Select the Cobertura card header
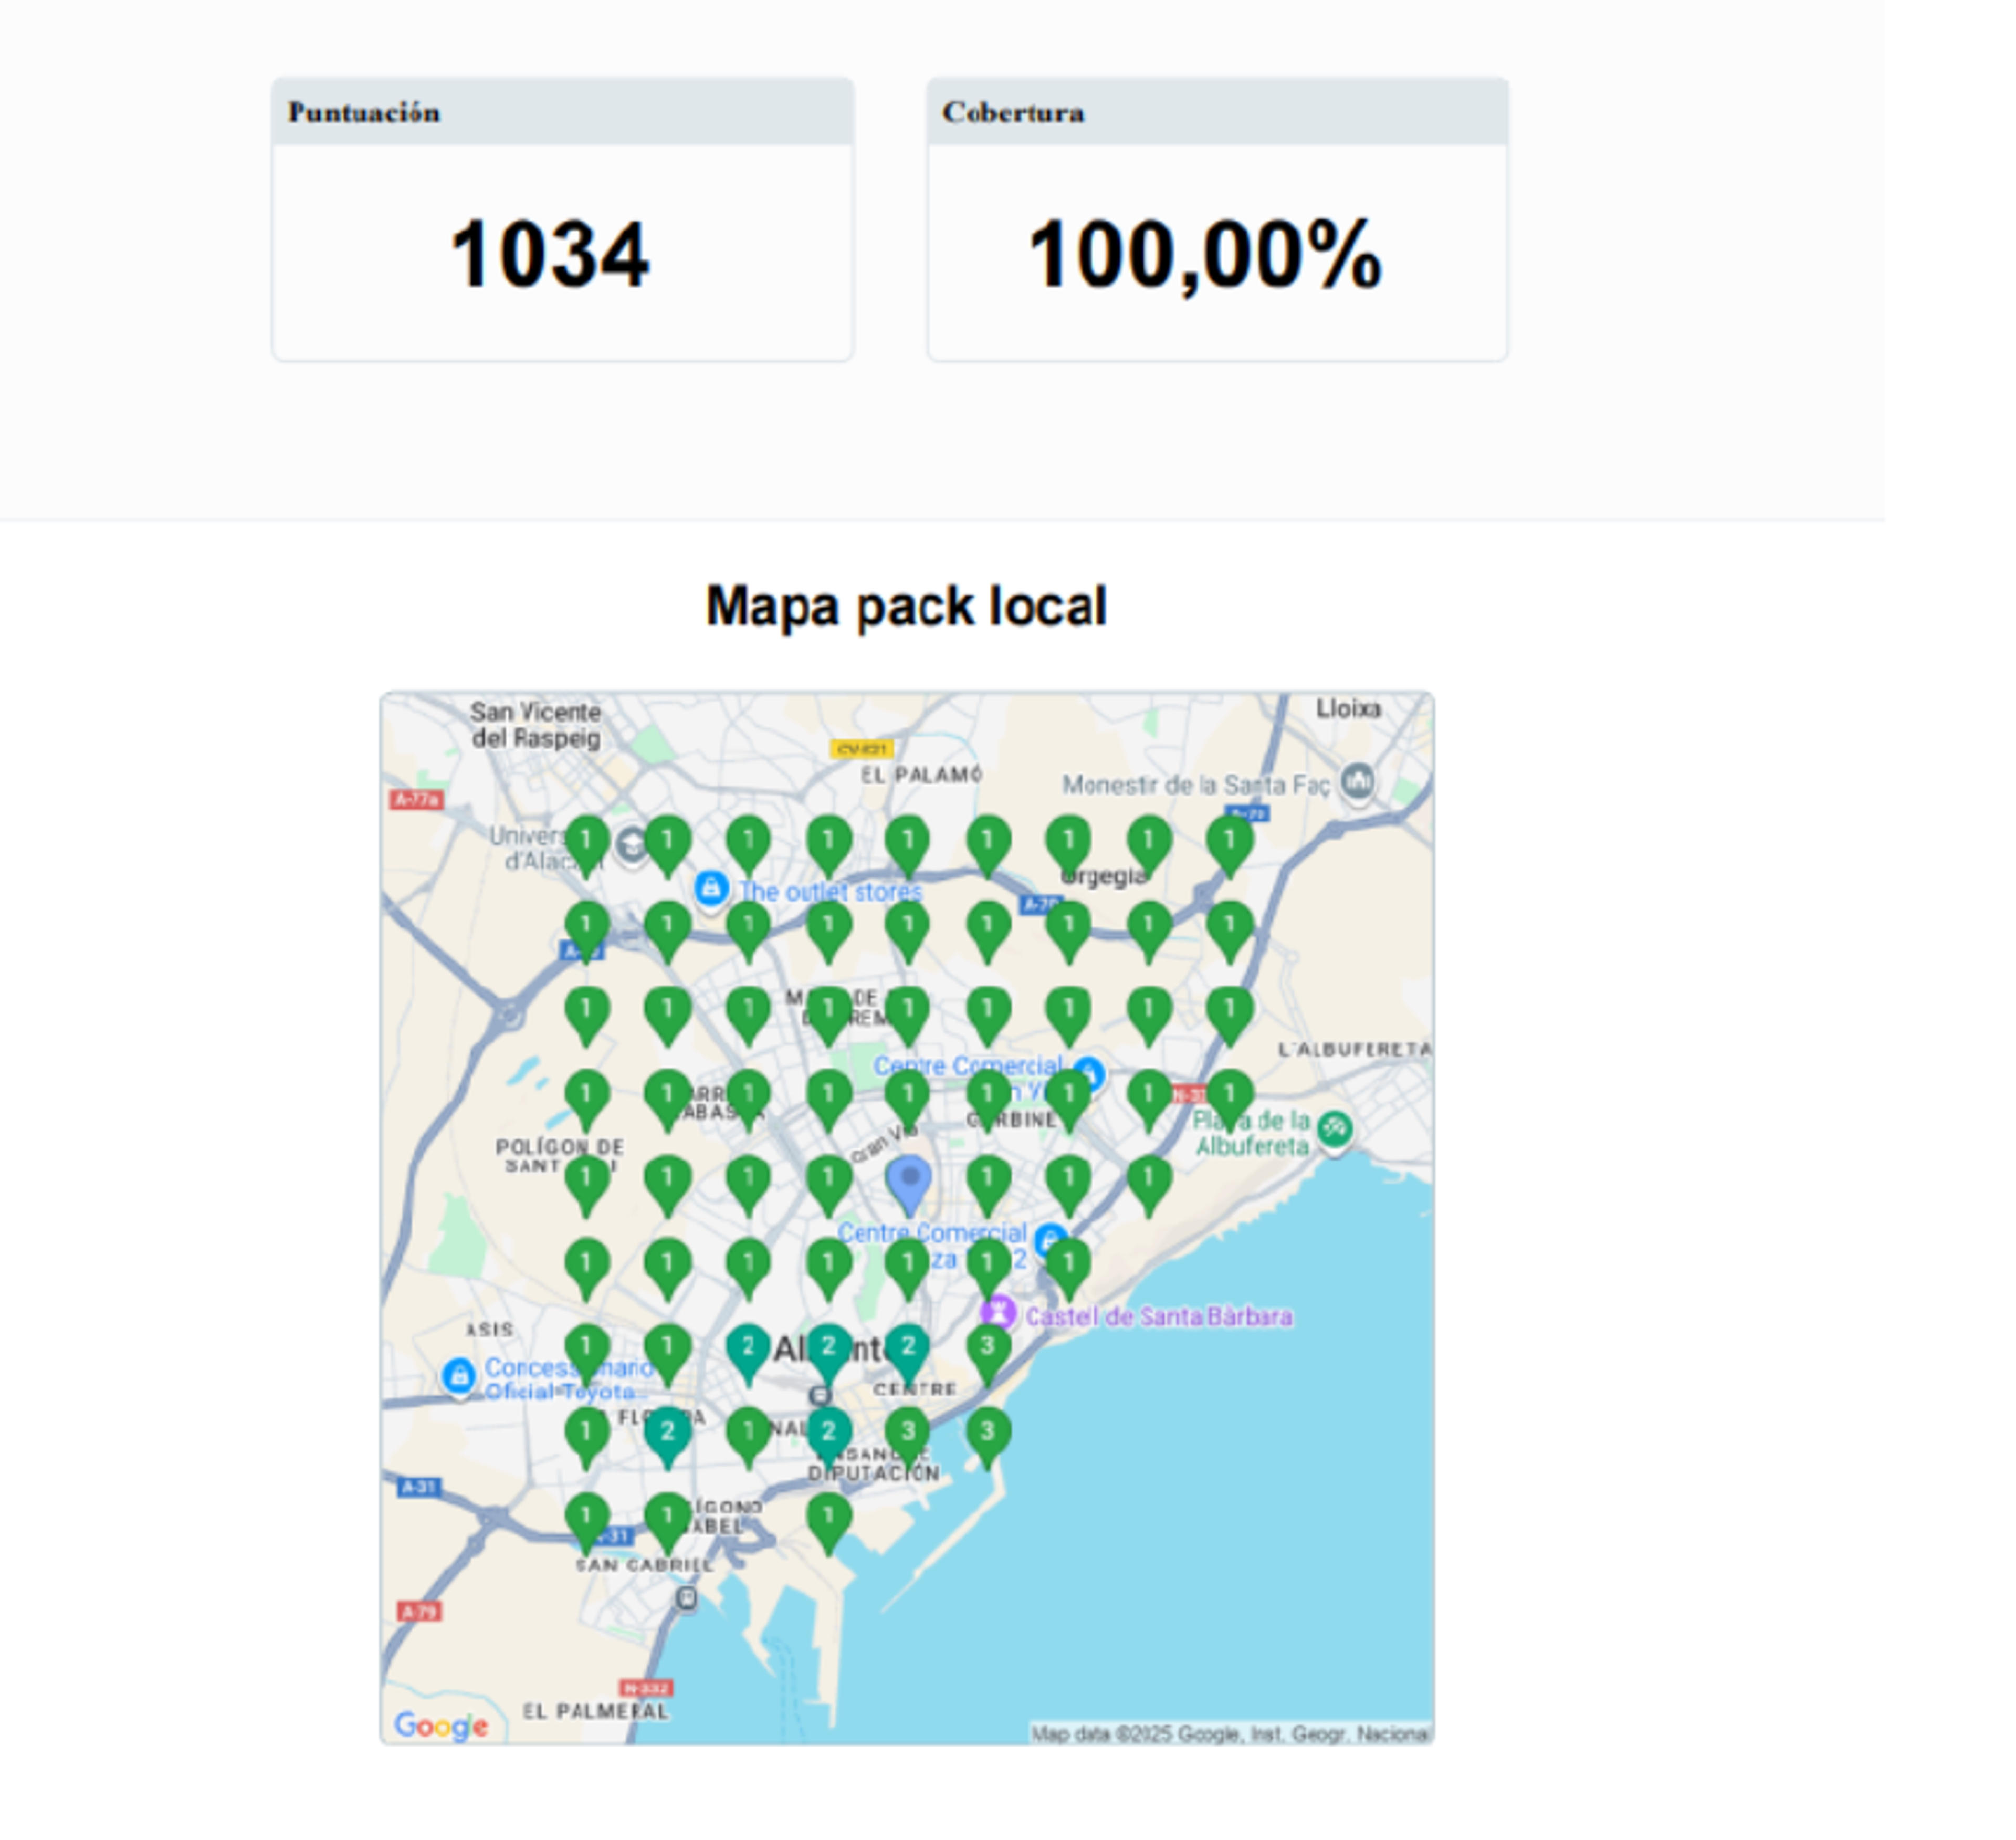Screen dimensions: 2016x1840 click(x=1217, y=112)
